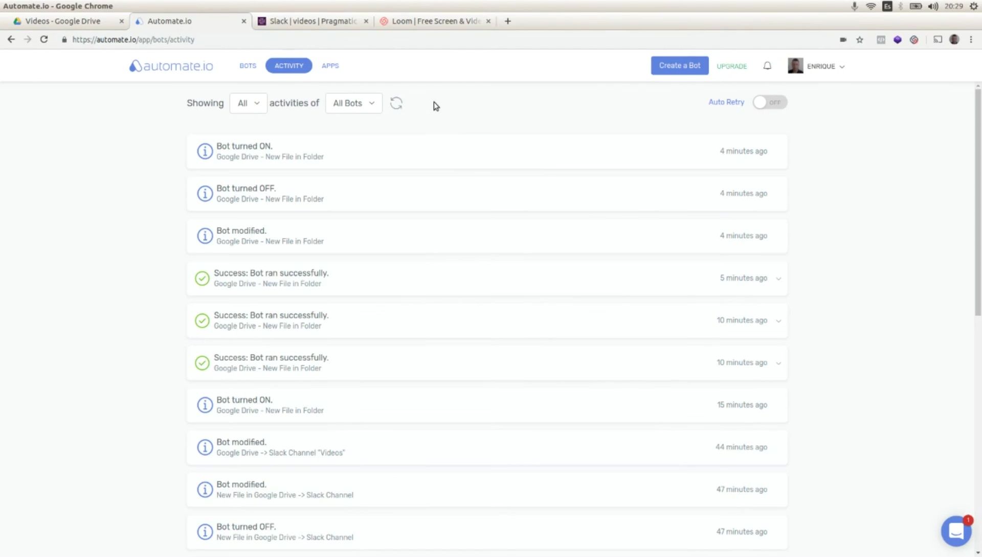Click the site lock icon in address bar
This screenshot has width=982, height=557.
point(64,40)
